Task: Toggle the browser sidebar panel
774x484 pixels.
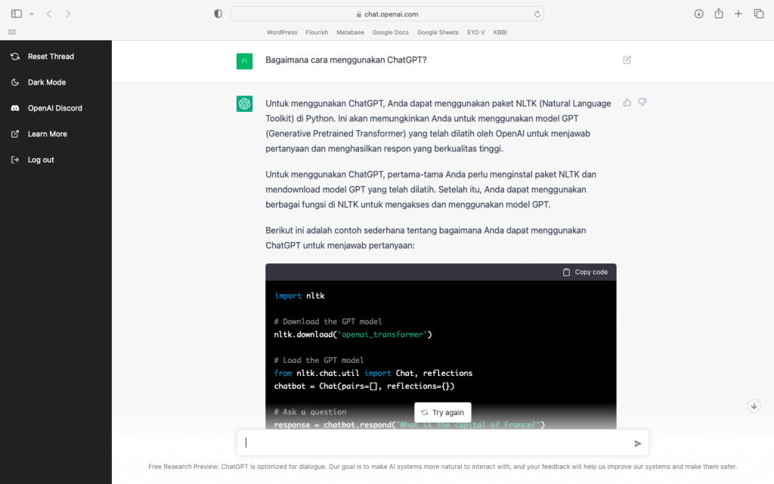Action: (x=16, y=13)
